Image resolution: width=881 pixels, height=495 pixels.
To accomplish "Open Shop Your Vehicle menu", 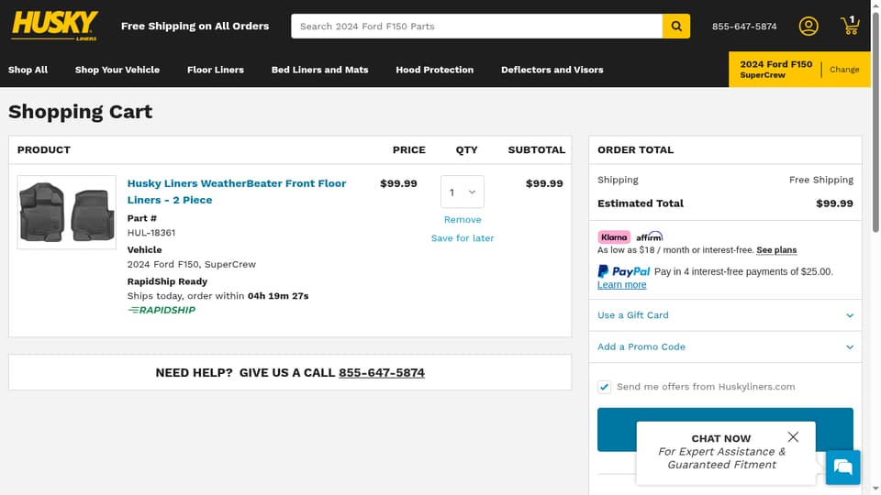I will [117, 70].
